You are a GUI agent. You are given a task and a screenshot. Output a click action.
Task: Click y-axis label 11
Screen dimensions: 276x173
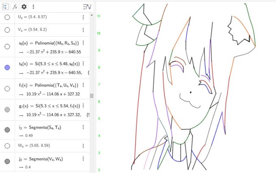[99, 16]
